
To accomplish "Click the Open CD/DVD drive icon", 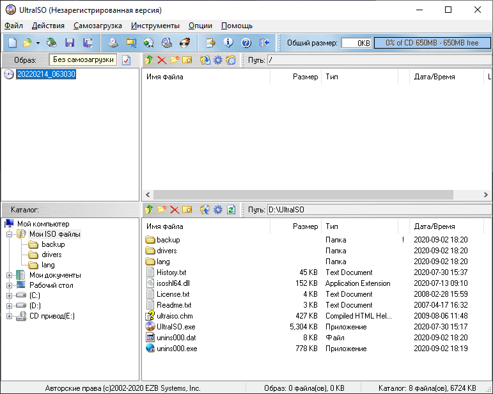I will pyautogui.click(x=51, y=43).
